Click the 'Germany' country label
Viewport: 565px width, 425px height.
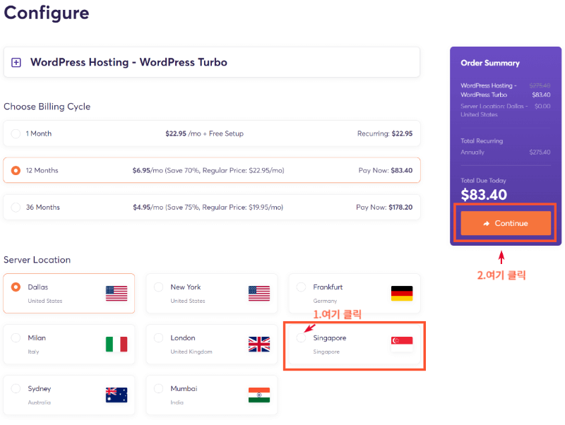tap(325, 301)
